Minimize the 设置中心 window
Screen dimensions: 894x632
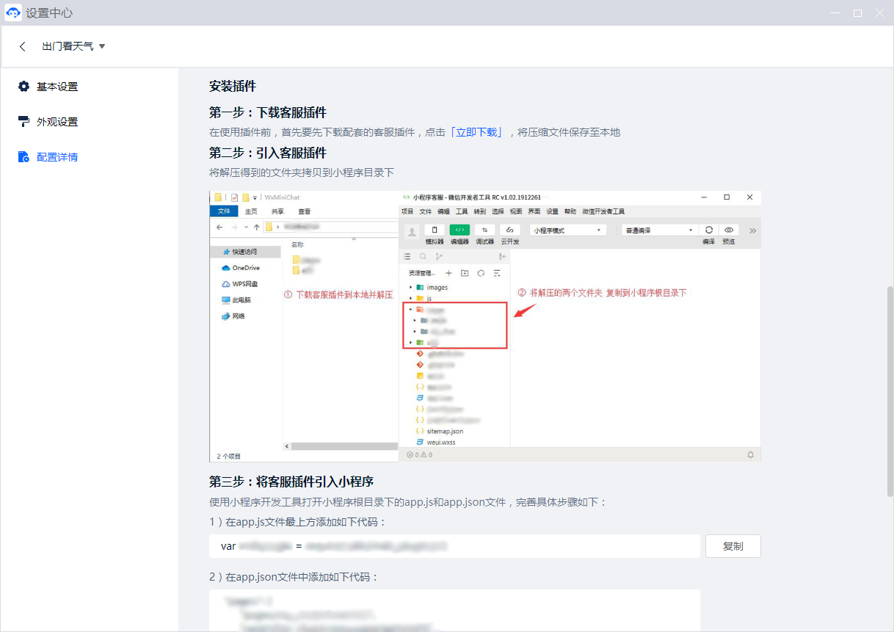pos(835,13)
